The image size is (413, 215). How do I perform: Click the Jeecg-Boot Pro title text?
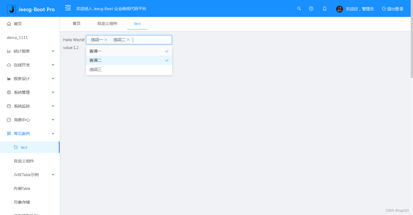tap(36, 9)
